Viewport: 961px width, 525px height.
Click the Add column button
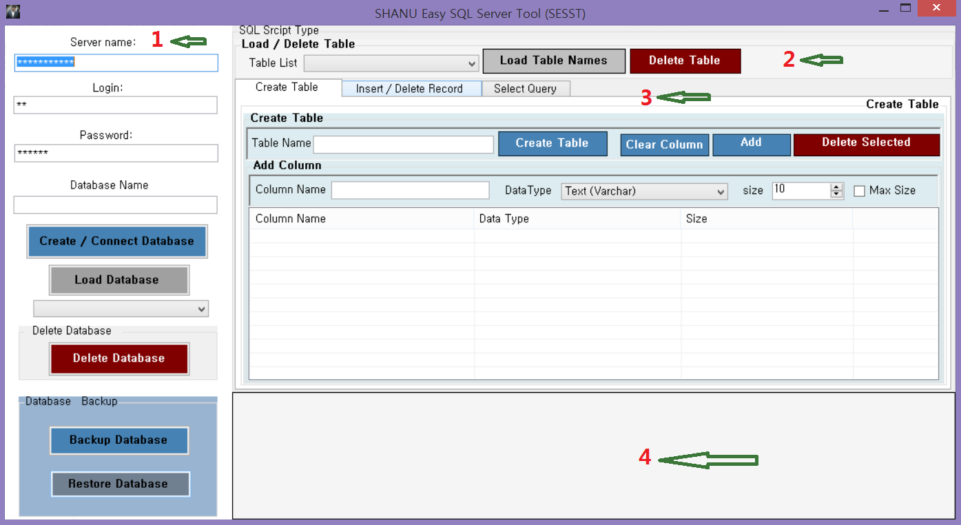[x=752, y=144]
